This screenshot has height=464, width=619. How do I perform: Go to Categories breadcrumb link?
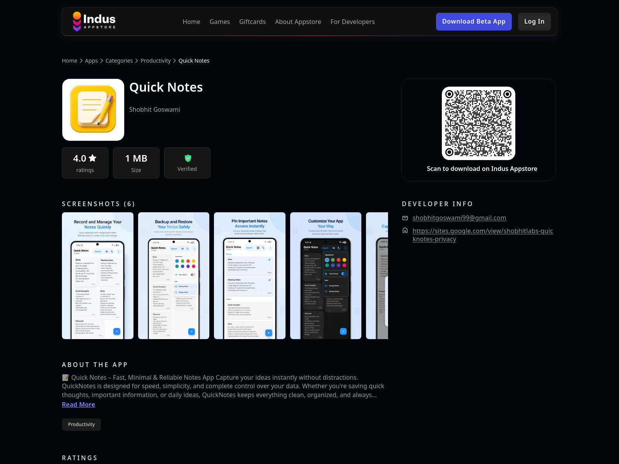click(x=119, y=61)
